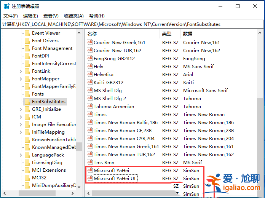Click the folder icon for FontDPI
Image resolution: width=265 pixels, height=198 pixels.
[27, 56]
